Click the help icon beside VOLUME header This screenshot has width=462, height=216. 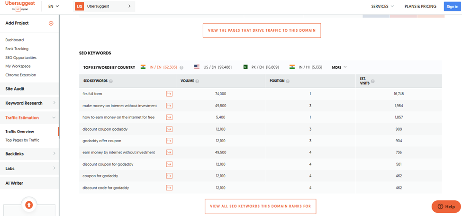coord(197,81)
